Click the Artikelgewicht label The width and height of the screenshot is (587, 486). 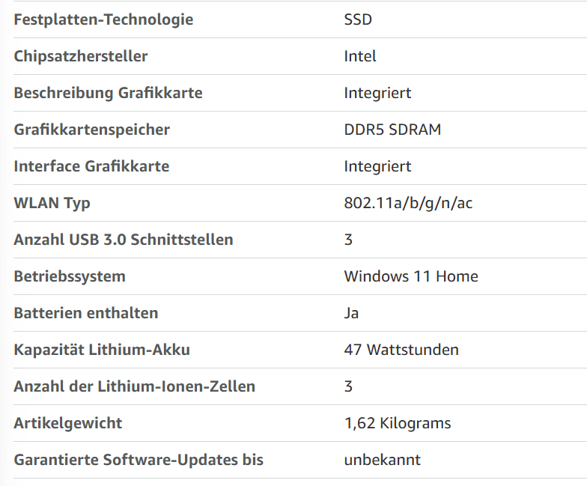tap(67, 423)
